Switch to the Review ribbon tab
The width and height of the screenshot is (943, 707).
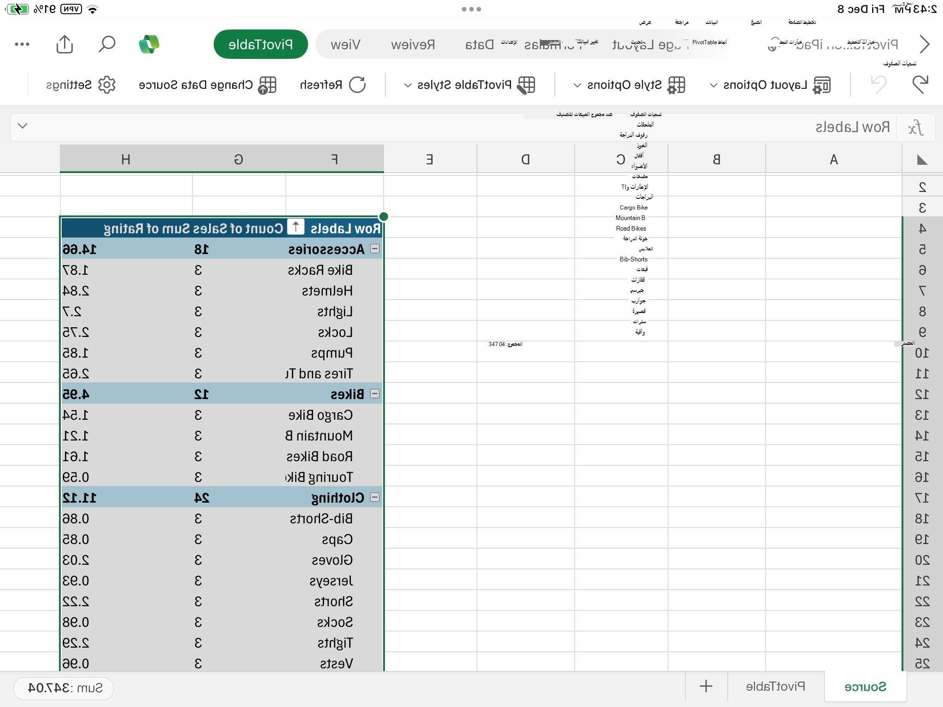click(413, 44)
